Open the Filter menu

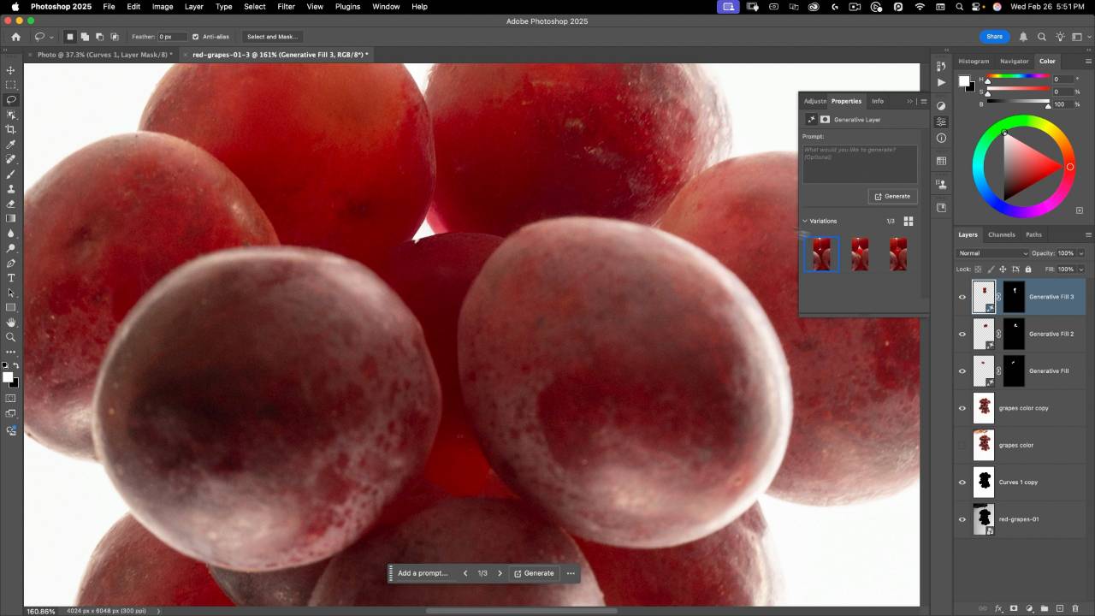pyautogui.click(x=286, y=7)
